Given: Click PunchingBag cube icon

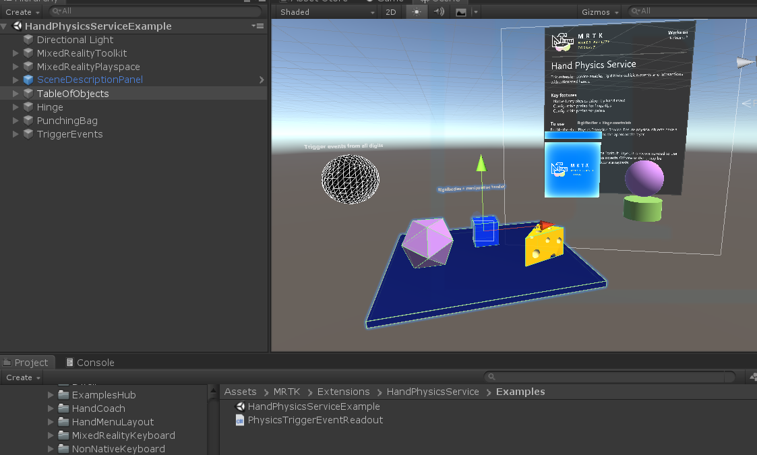Looking at the screenshot, I should (28, 121).
